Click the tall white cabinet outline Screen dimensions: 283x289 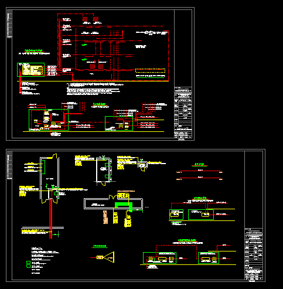50,178
